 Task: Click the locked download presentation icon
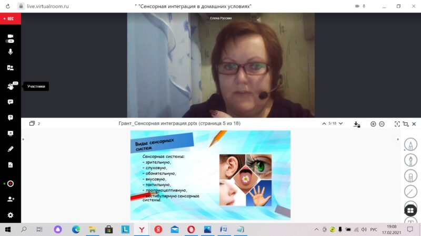pyautogui.click(x=357, y=124)
